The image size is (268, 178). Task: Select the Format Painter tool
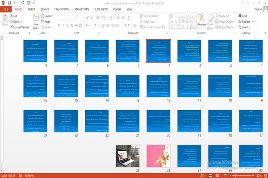(19, 27)
